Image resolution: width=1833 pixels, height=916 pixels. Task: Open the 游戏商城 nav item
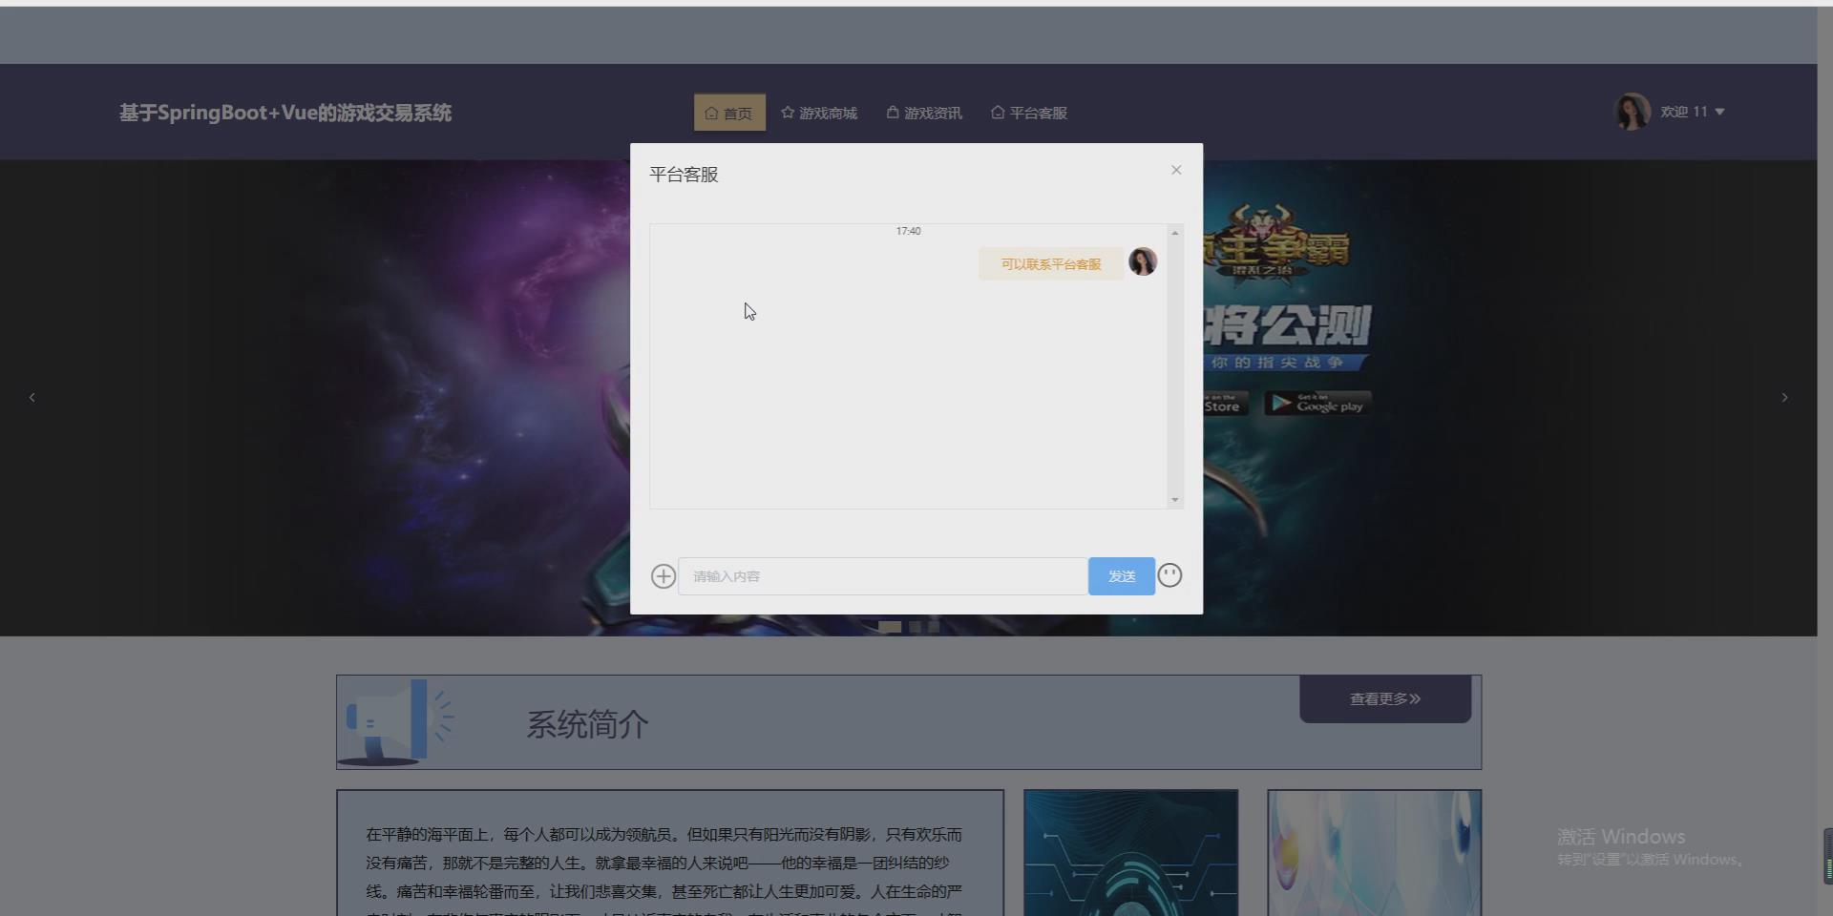[819, 113]
